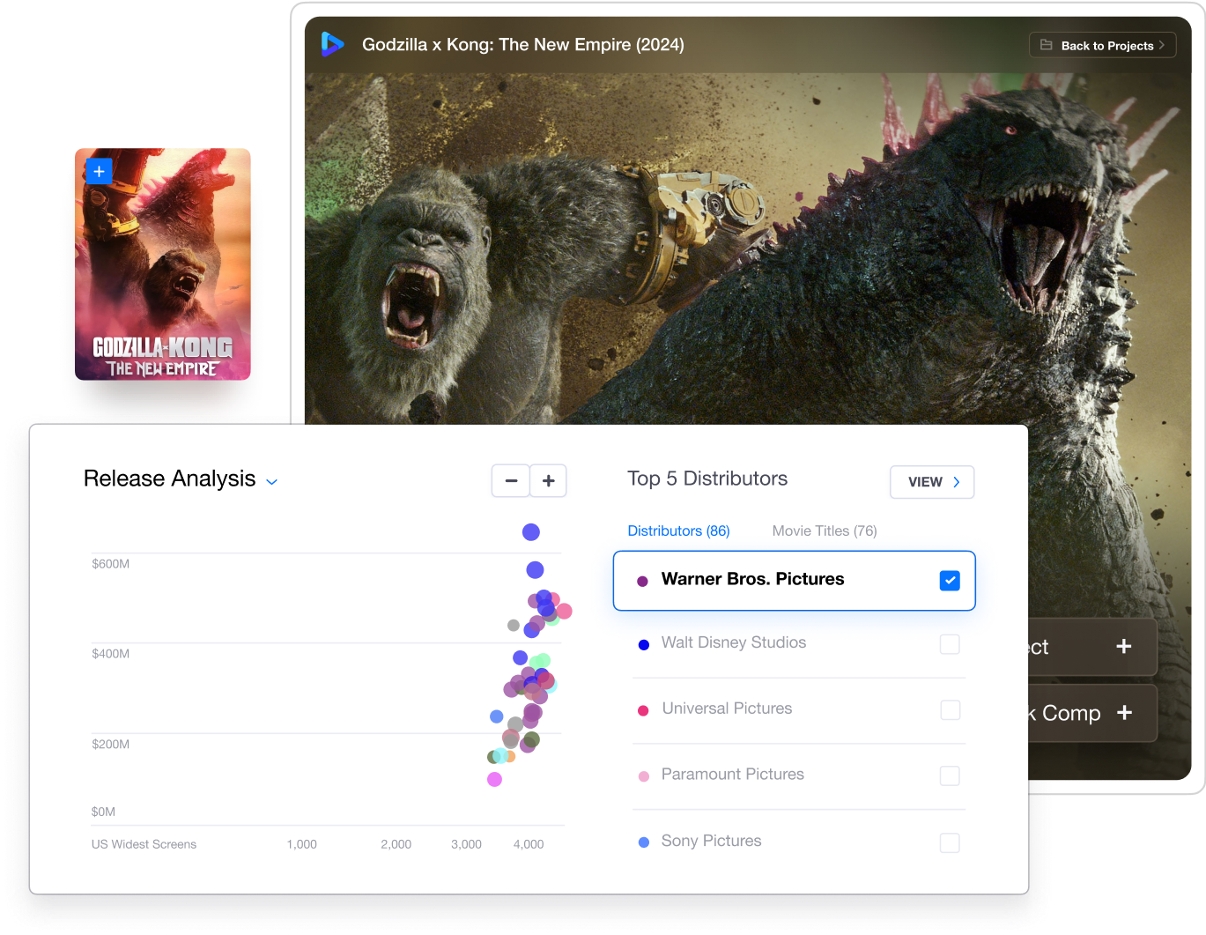
Task: Click the topmost data point on scatter chart
Action: (530, 531)
